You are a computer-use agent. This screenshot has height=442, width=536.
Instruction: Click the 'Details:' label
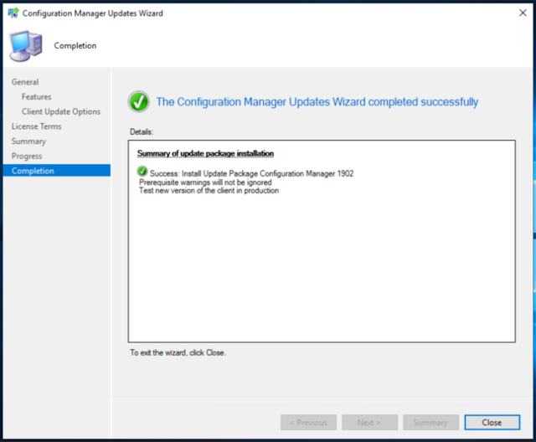pos(142,132)
